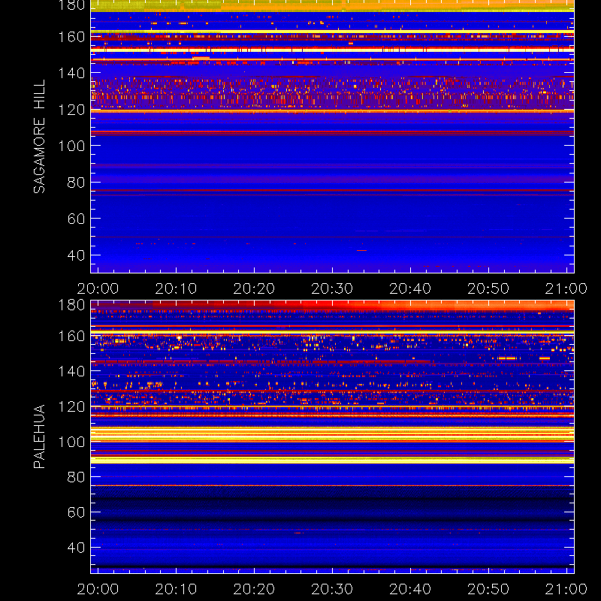
Task: Click 20:50 label below Palehua plot
Action: click(488, 589)
